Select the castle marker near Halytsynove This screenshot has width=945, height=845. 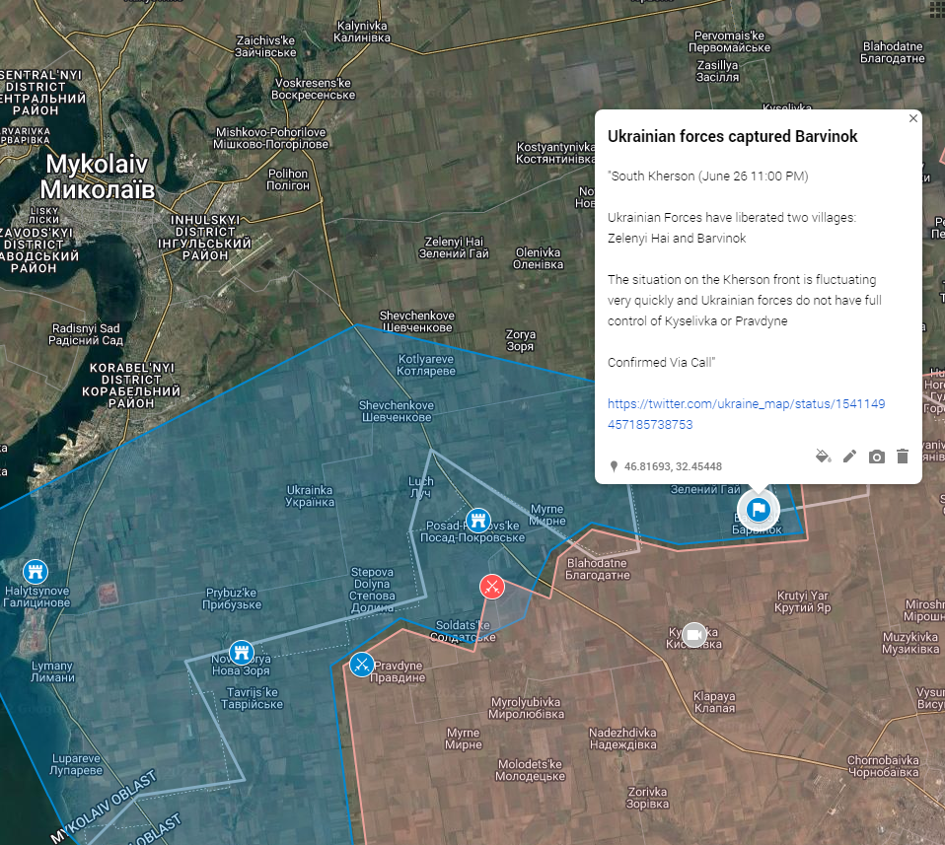(36, 571)
